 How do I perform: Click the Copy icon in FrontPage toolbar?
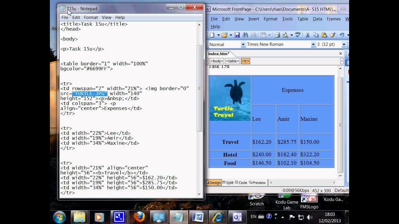(x=316, y=35)
